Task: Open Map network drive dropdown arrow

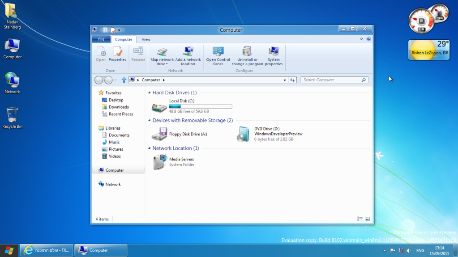Action: 167,64
